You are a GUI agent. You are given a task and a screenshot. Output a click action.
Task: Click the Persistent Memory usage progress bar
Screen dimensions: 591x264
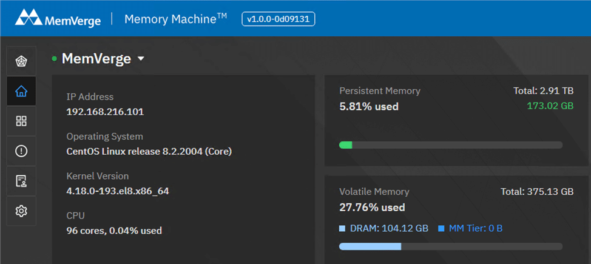click(450, 145)
